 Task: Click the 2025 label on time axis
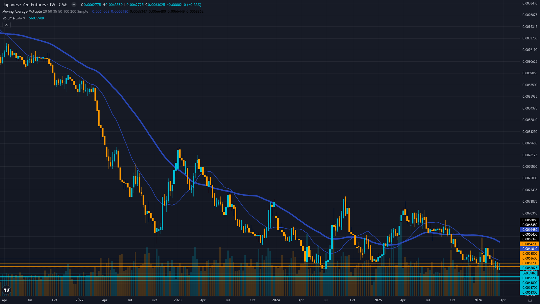378,300
